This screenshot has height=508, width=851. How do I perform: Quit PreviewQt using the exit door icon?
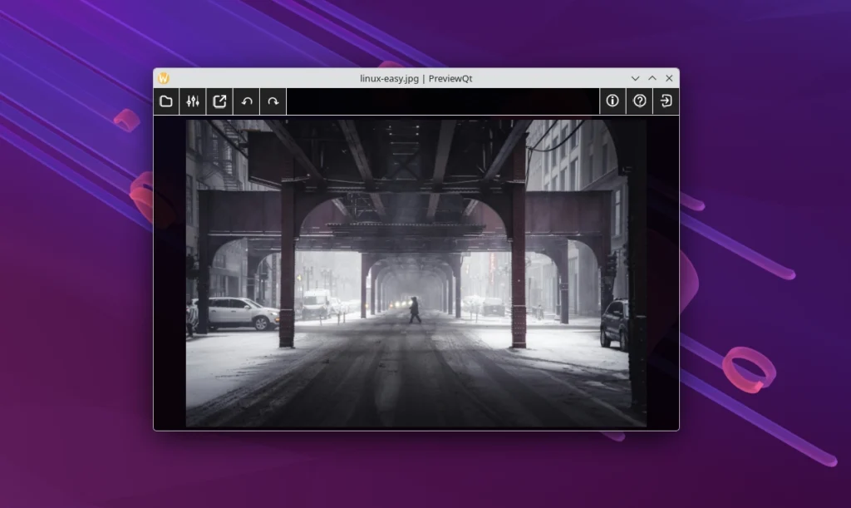[x=666, y=101]
